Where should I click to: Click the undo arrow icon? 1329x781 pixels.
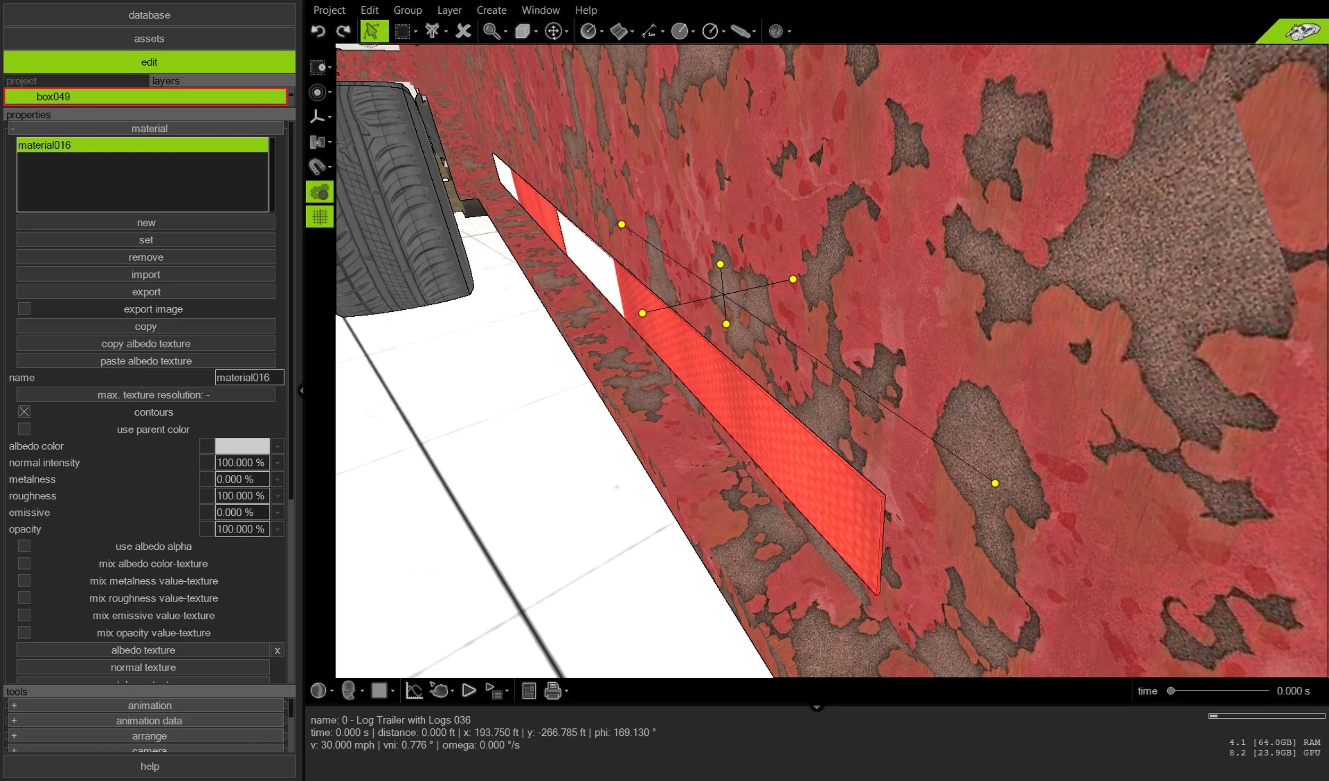point(318,31)
